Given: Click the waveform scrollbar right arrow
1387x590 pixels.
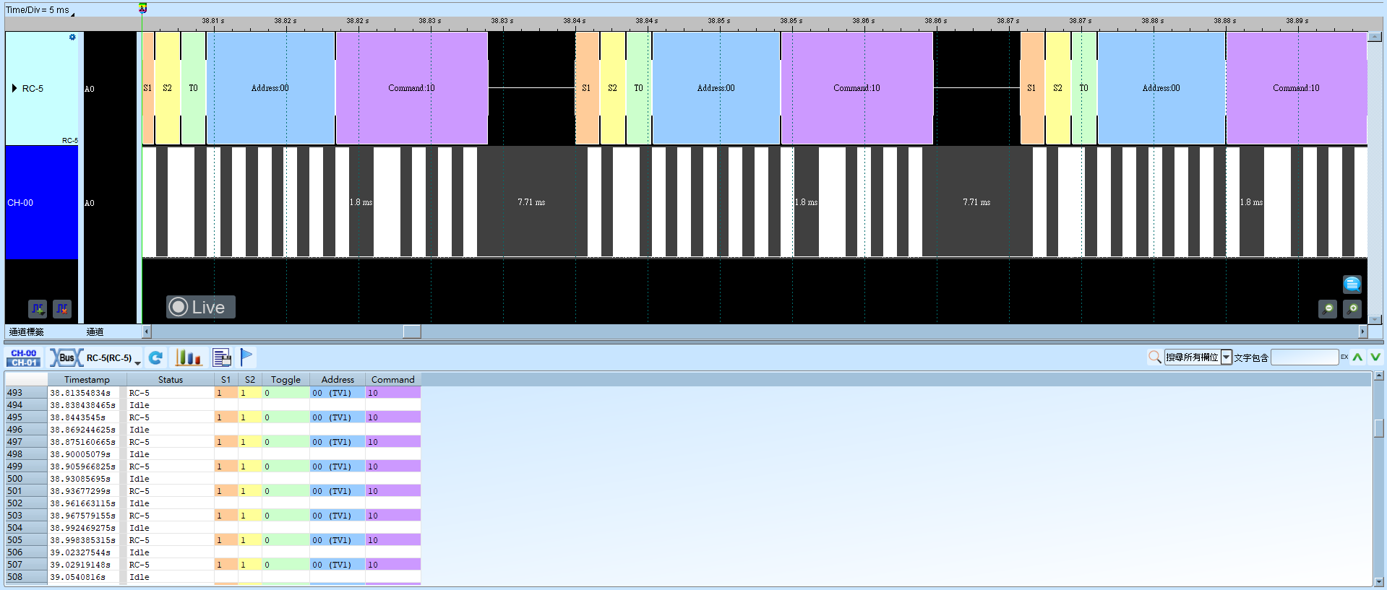Looking at the screenshot, I should pyautogui.click(x=1363, y=331).
